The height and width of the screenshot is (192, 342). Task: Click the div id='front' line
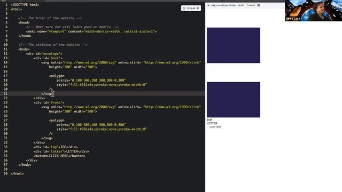(49, 102)
